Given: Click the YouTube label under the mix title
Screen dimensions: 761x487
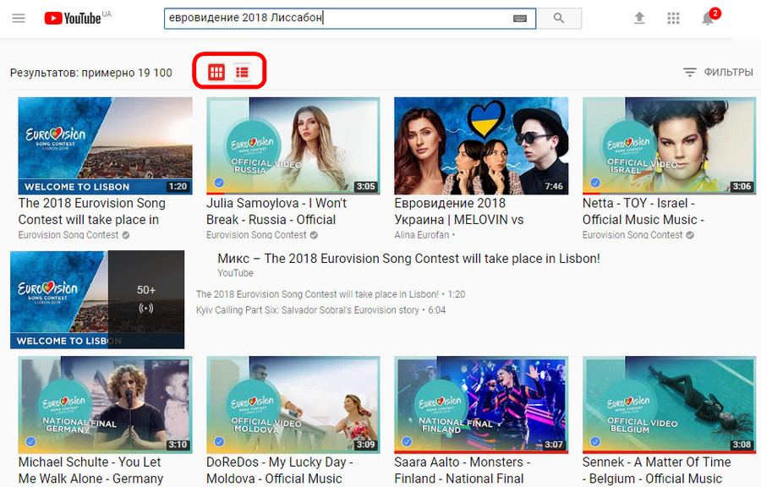Looking at the screenshot, I should (x=235, y=273).
